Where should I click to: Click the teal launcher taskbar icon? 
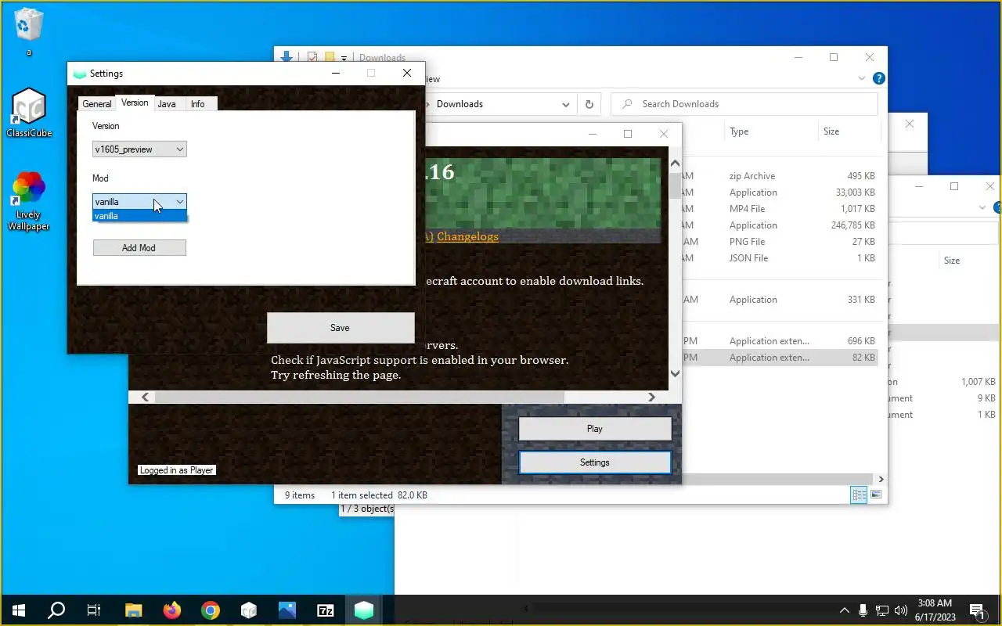364,610
